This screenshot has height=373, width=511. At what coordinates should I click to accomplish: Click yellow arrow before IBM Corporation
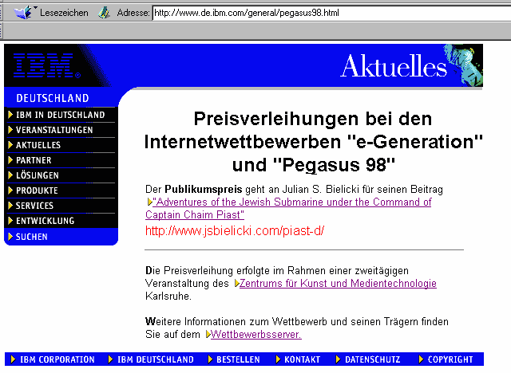click(13, 359)
